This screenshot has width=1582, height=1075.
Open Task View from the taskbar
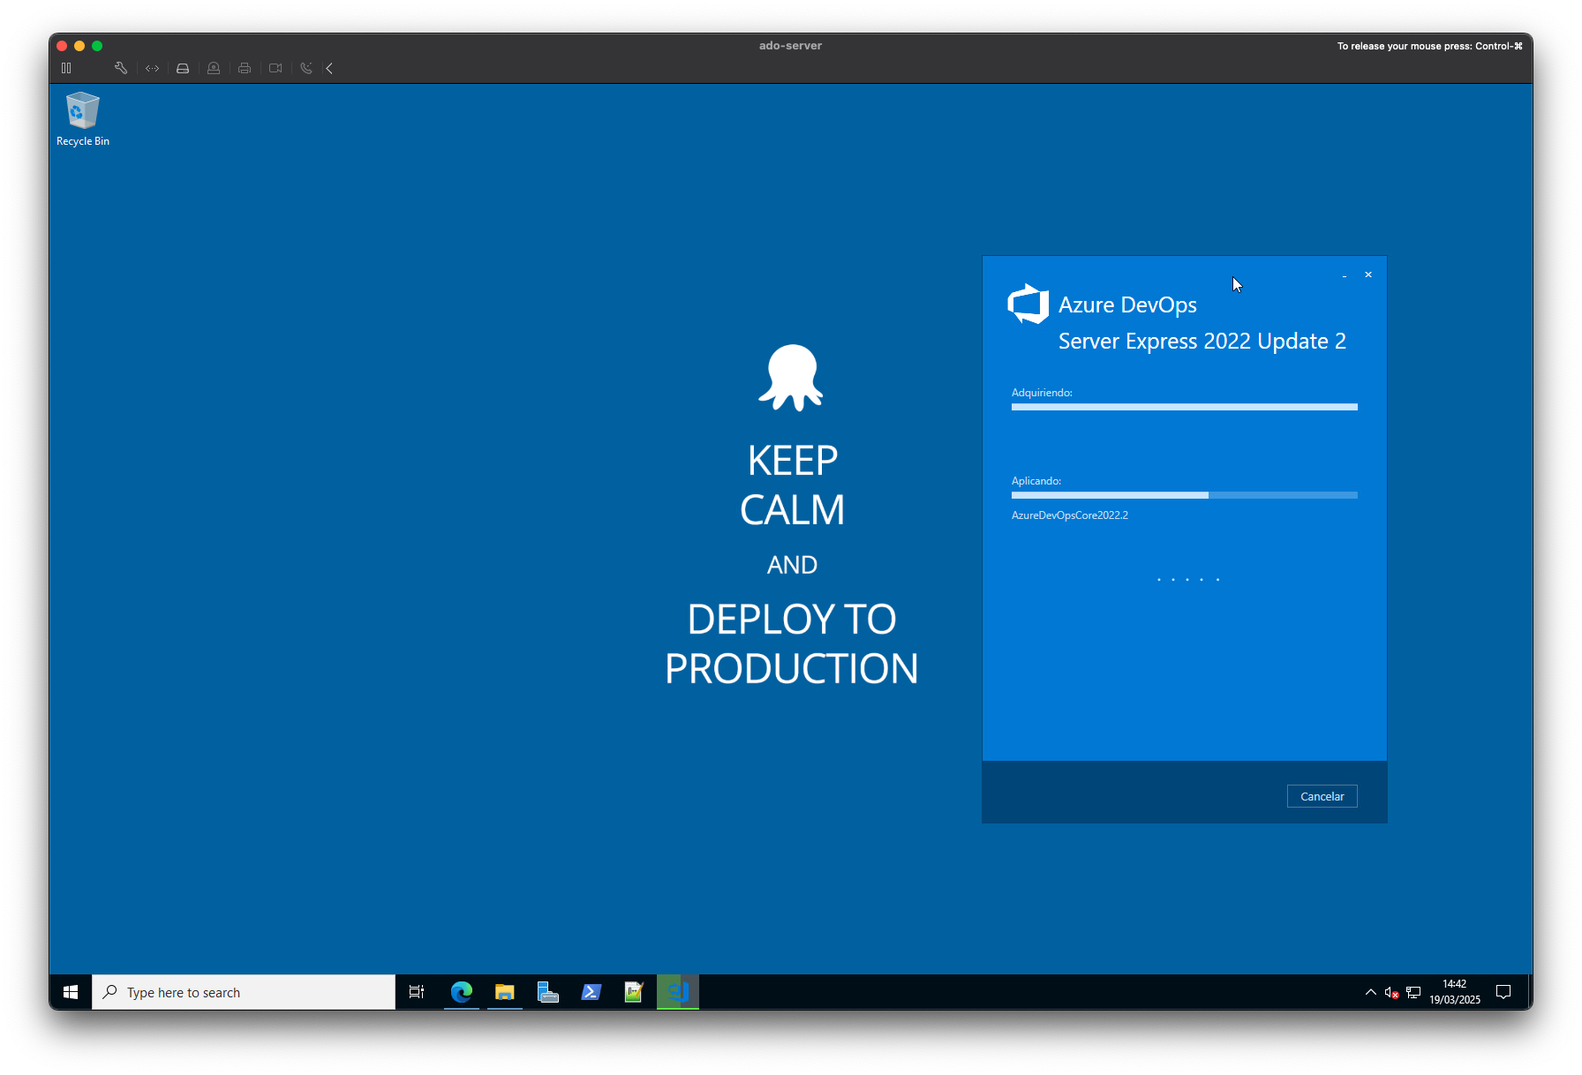click(416, 991)
